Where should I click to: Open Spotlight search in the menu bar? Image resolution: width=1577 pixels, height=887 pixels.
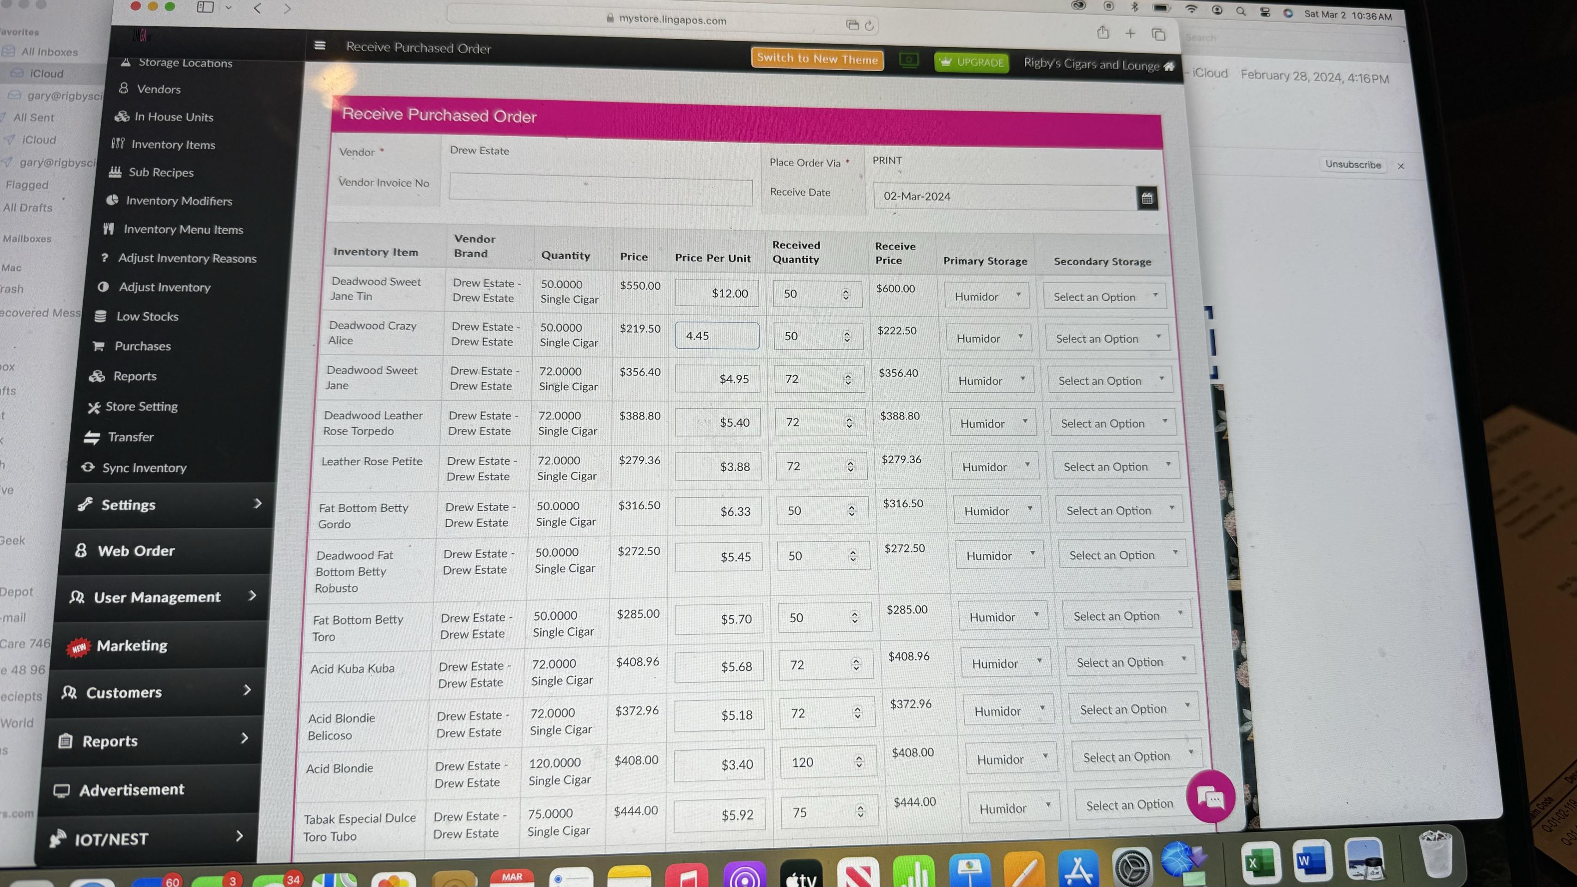[x=1240, y=11]
